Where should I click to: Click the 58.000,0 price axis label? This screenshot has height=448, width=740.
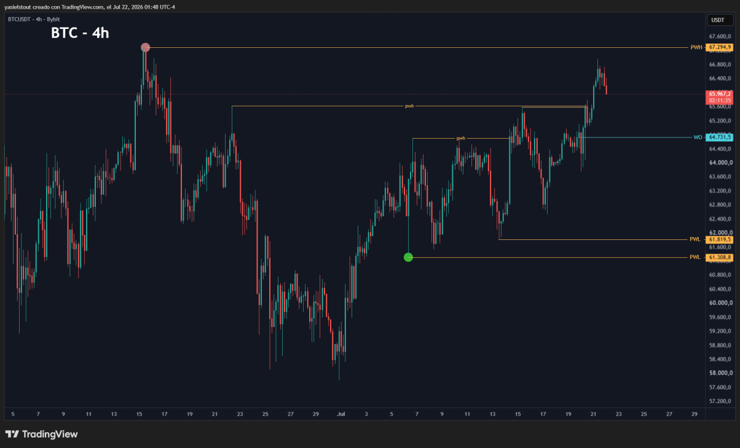(720, 373)
